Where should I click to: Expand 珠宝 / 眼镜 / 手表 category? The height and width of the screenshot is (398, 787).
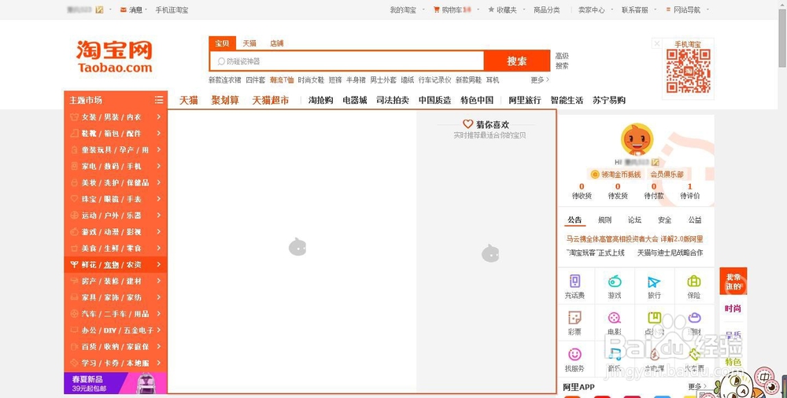(116, 199)
